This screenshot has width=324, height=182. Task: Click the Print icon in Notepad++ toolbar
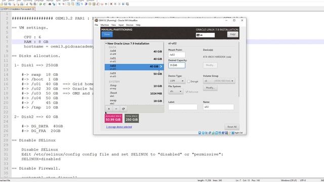coord(22,4)
